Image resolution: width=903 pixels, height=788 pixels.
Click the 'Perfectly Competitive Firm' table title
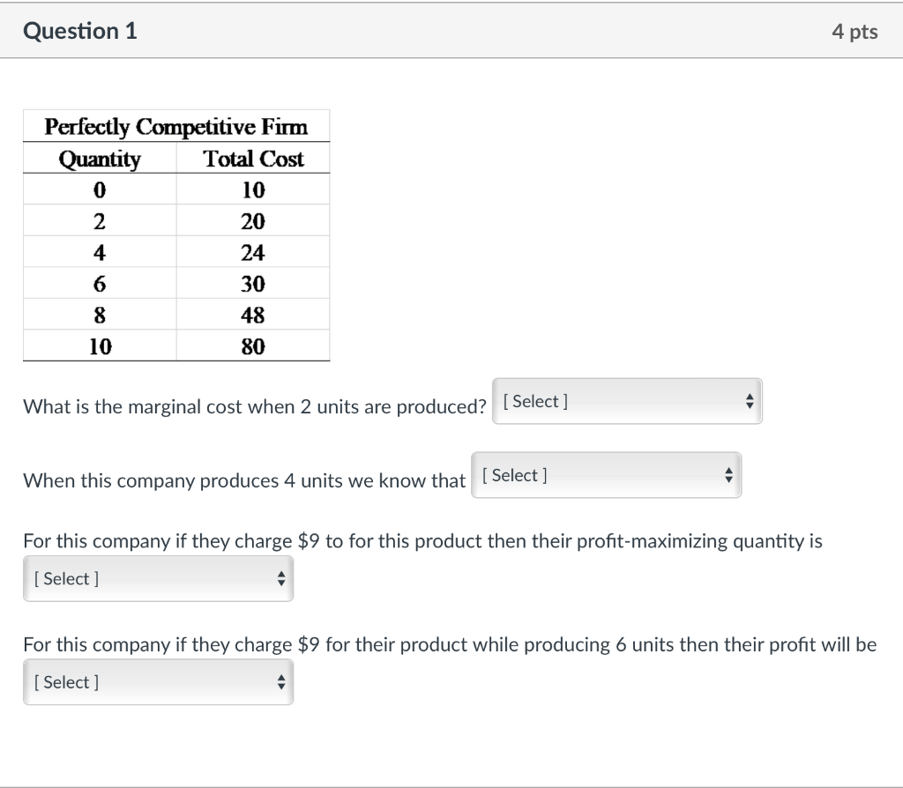[x=175, y=127]
